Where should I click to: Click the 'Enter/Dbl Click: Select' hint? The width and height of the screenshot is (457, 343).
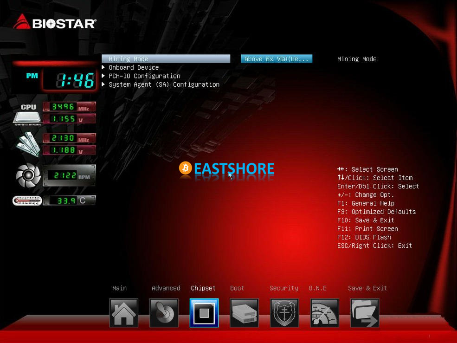click(378, 186)
